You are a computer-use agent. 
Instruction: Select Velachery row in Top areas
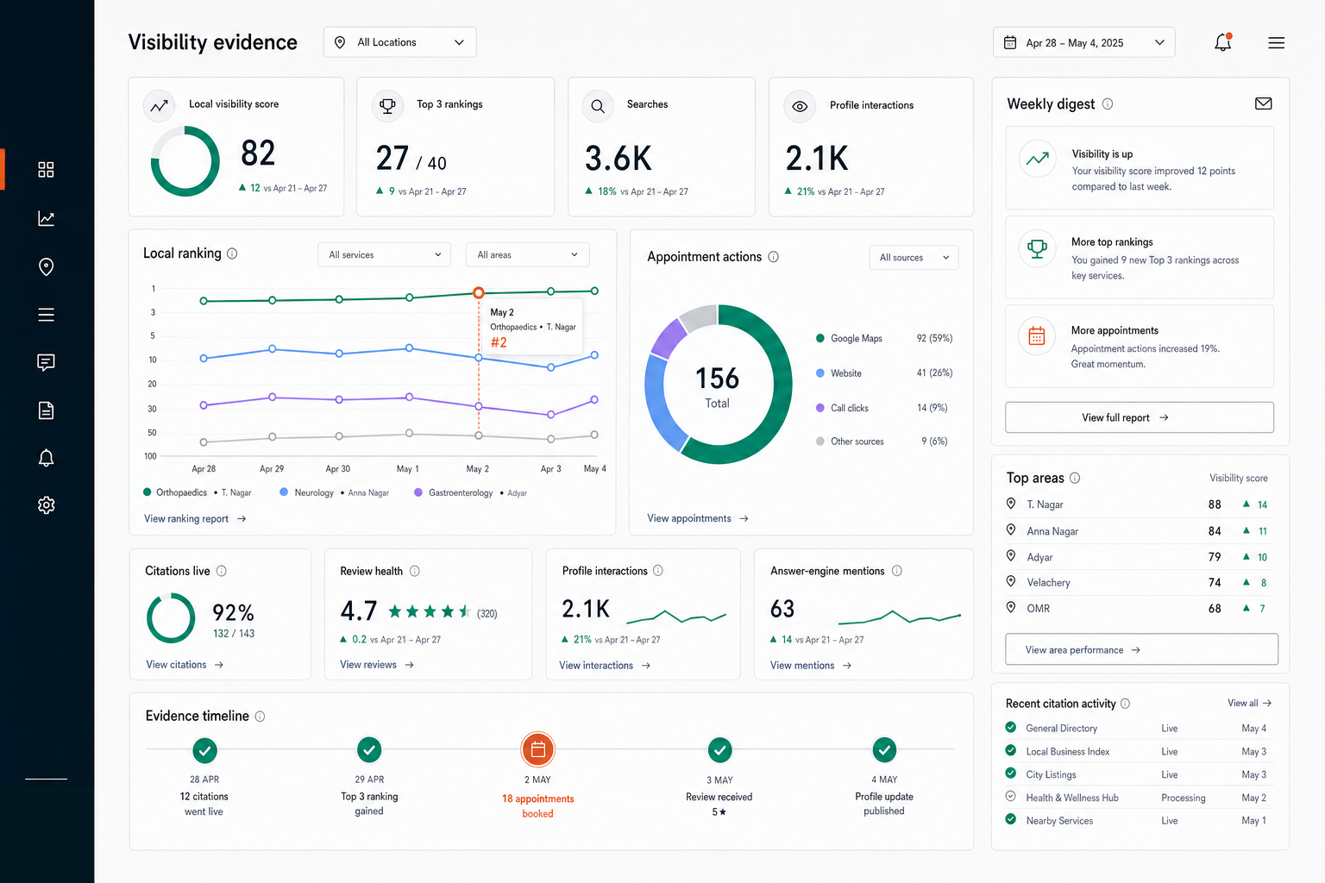coord(1138,583)
